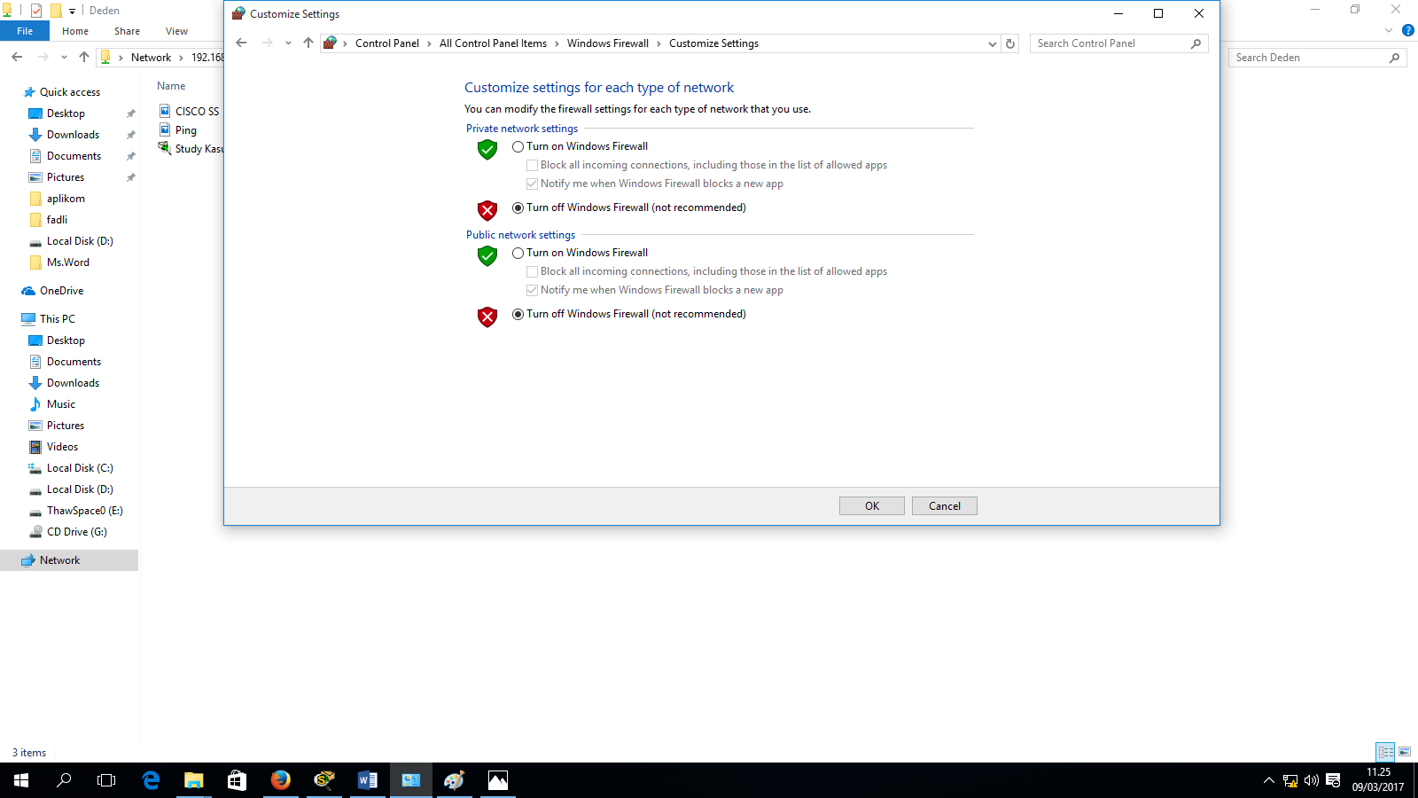Open the Ms.Word folder in the sidebar
Viewport: 1418px width, 798px height.
[x=68, y=262]
